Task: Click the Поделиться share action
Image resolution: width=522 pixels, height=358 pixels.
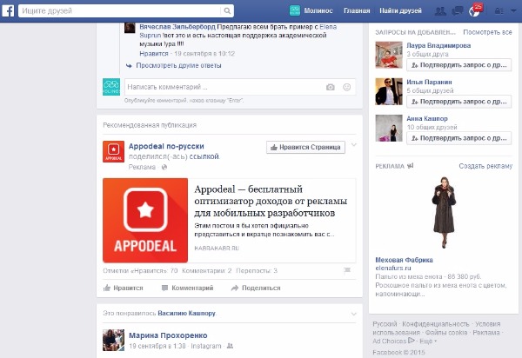Action: tap(256, 288)
